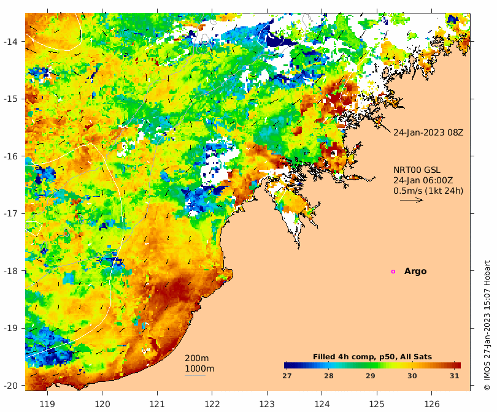Click the '24-Jan-2023 08Z' date label
497x412 pixels.
428,132
